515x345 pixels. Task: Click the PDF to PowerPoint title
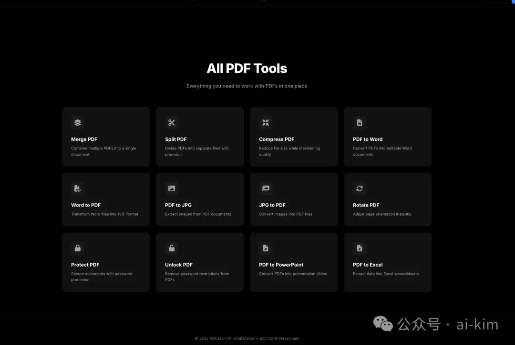point(281,265)
